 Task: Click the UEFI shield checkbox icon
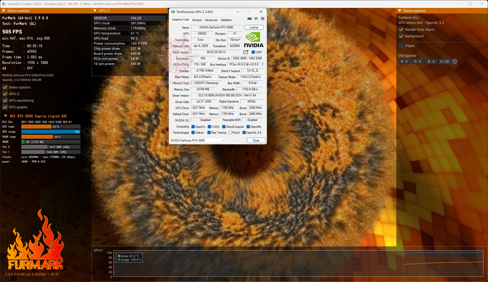pos(253,52)
